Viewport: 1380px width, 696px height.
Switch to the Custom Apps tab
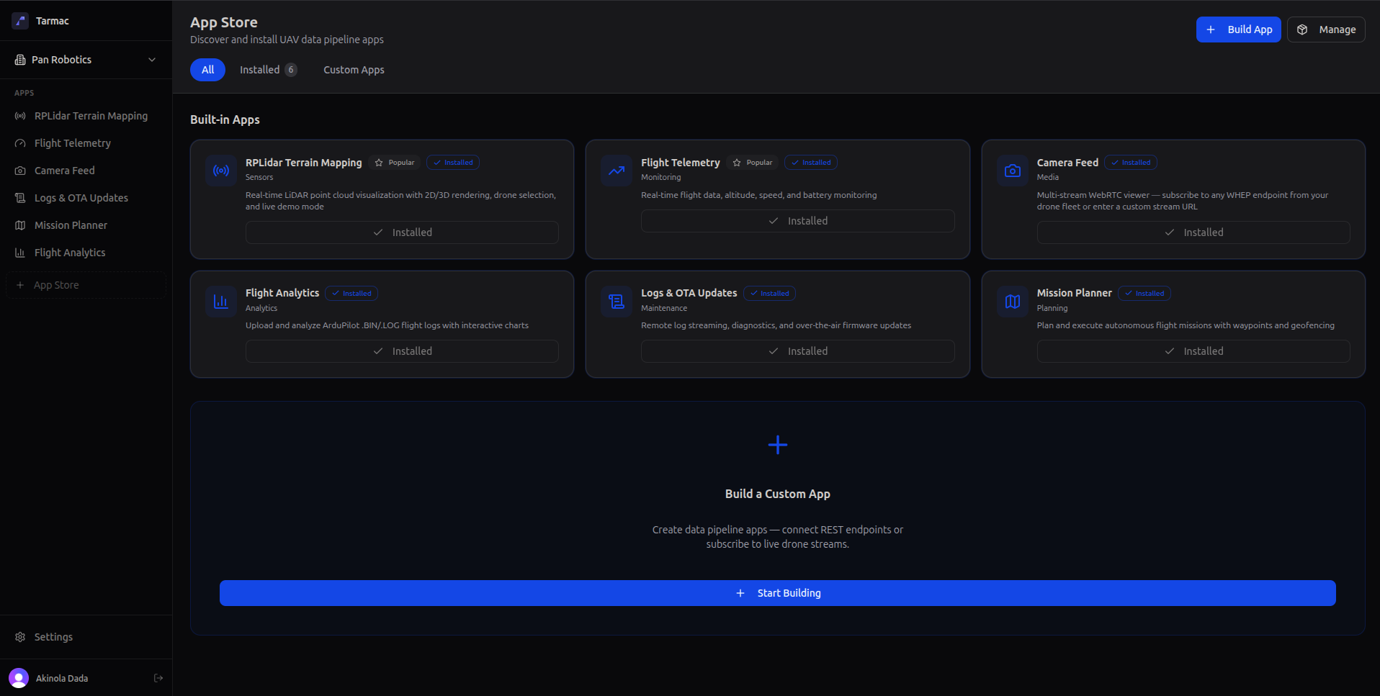click(x=354, y=70)
